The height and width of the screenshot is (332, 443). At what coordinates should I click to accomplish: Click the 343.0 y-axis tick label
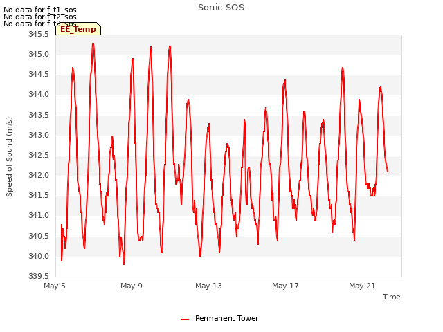(x=39, y=135)
